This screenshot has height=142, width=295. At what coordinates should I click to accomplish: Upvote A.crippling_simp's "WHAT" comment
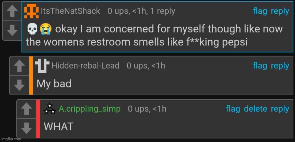point(26,109)
